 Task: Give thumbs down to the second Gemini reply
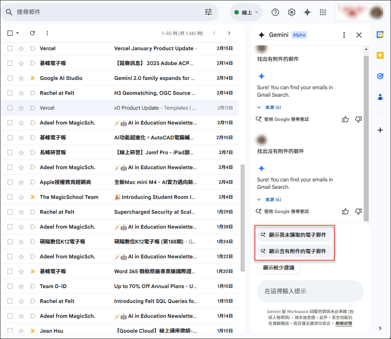pyautogui.click(x=358, y=212)
